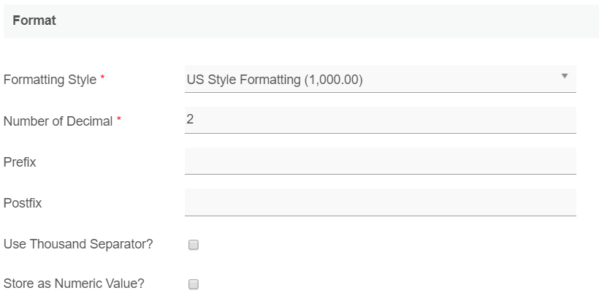
Task: Click the 'Postfix' field label
Action: [x=23, y=203]
